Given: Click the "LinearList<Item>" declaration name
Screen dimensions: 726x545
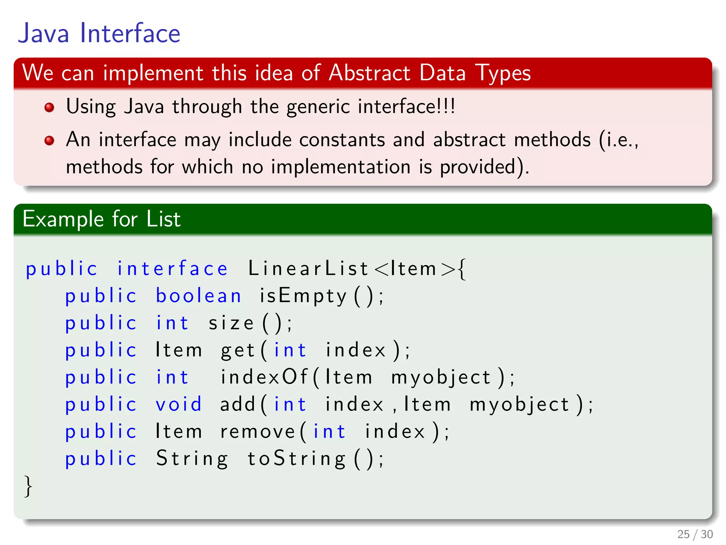Looking at the screenshot, I should 356,269.
